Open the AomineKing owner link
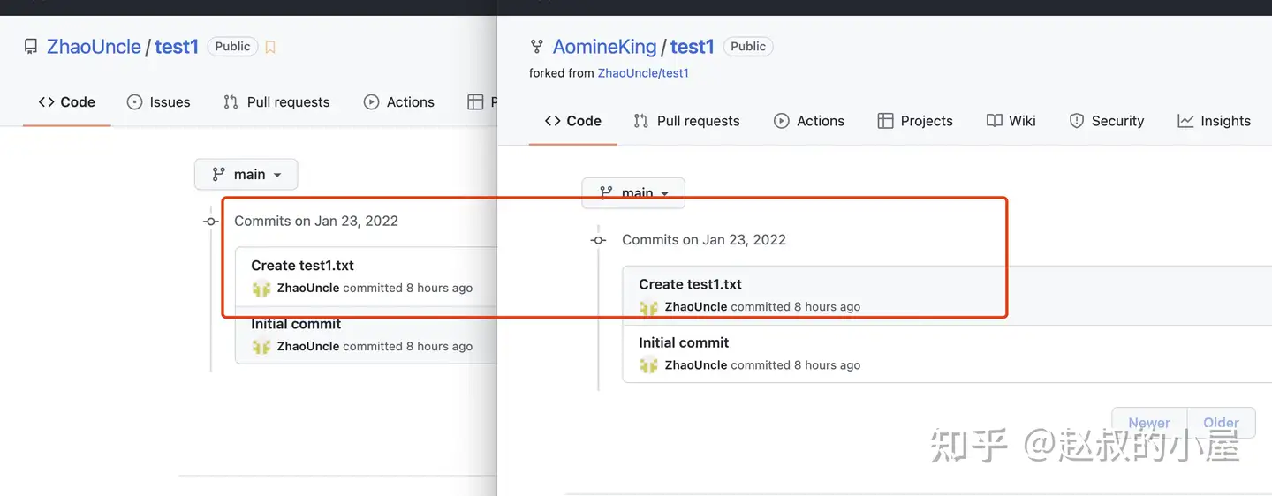 [x=605, y=47]
